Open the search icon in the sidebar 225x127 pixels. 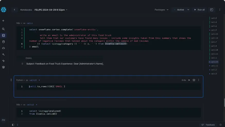3,29
